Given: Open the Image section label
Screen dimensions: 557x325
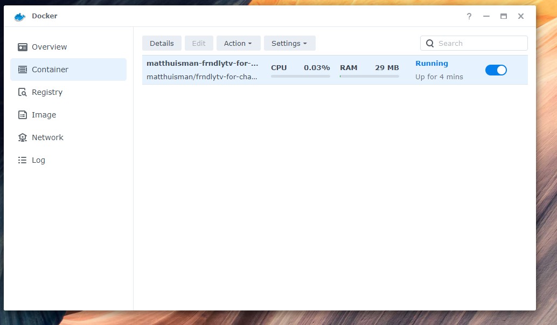Looking at the screenshot, I should 44,115.
